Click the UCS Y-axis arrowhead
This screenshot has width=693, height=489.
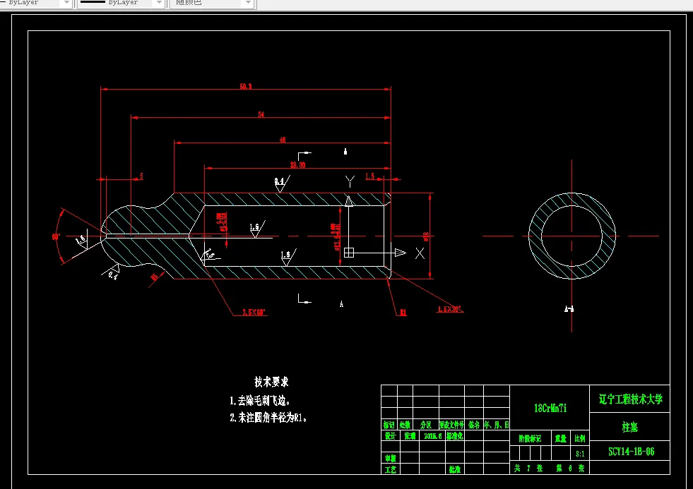pos(349,201)
